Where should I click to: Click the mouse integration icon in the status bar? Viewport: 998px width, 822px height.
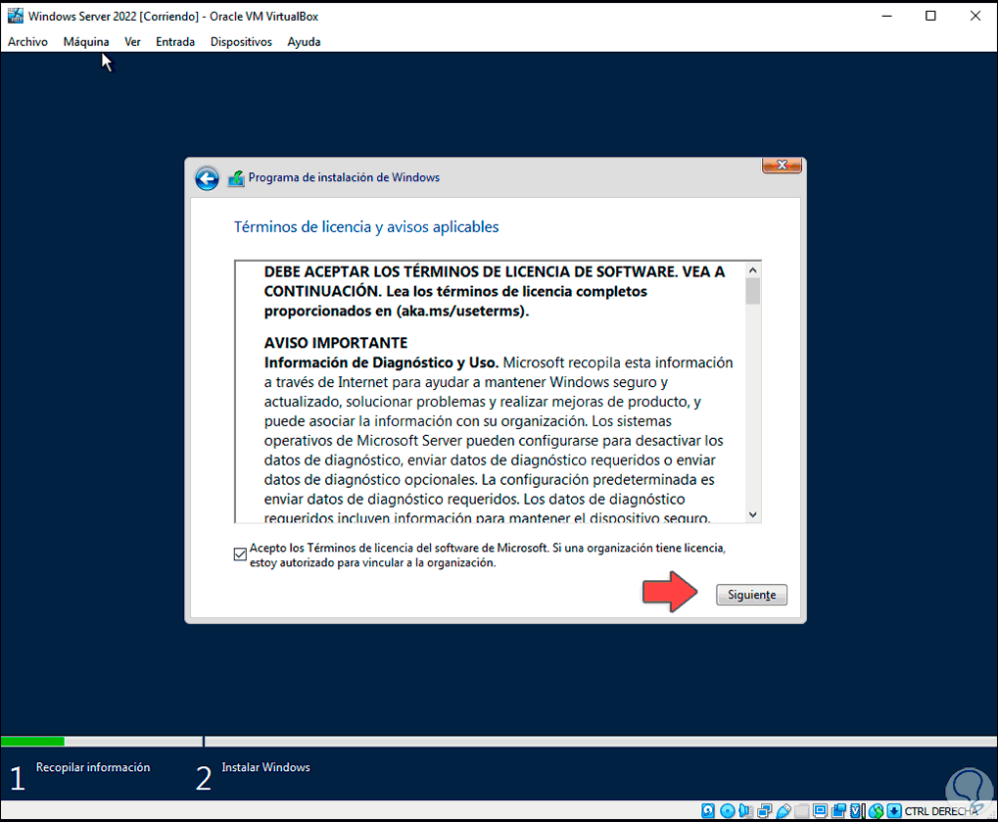(x=877, y=810)
